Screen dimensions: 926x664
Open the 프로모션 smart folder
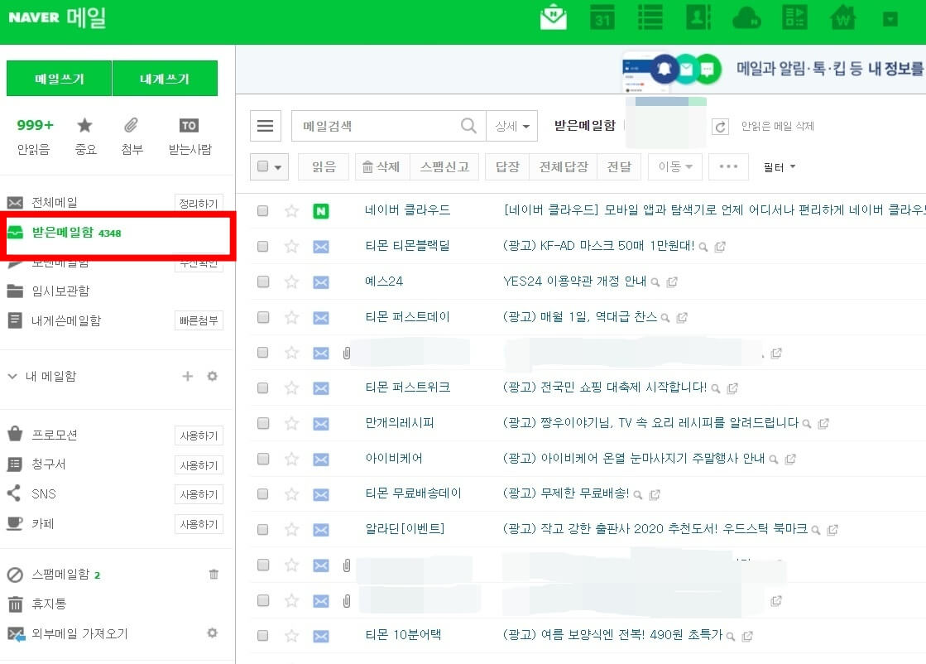point(55,435)
